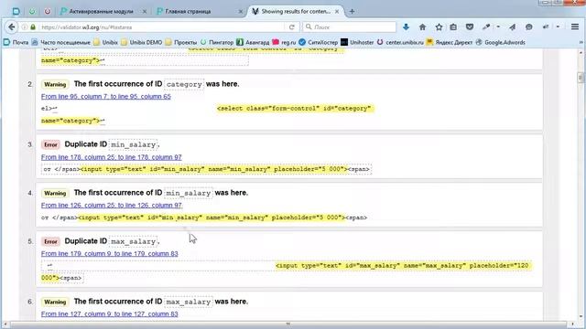
Task: Close the Главная страница tab
Action: (x=241, y=12)
